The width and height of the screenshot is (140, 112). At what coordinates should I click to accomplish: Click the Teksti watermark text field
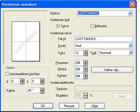(x=104, y=39)
